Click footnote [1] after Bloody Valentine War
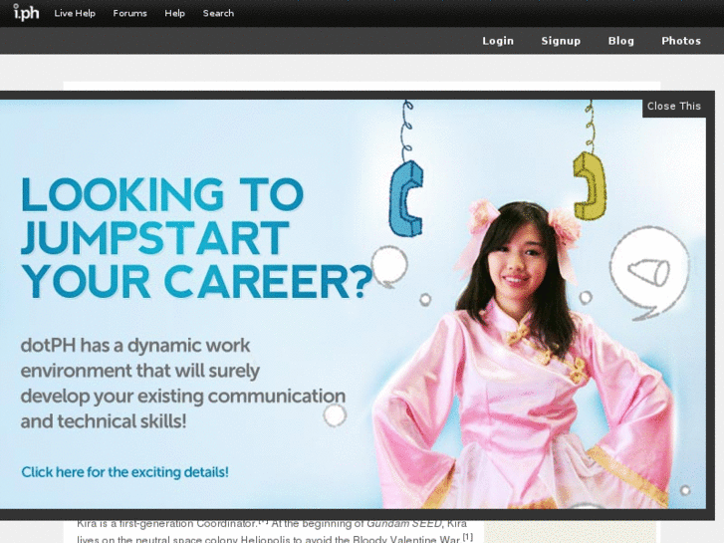Image resolution: width=724 pixels, height=543 pixels. pos(468,537)
